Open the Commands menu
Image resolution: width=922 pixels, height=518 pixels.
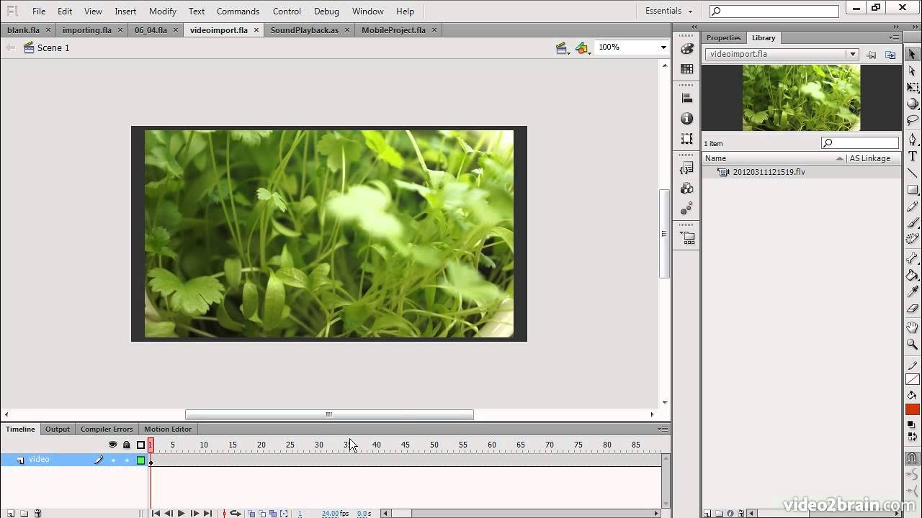pos(238,12)
